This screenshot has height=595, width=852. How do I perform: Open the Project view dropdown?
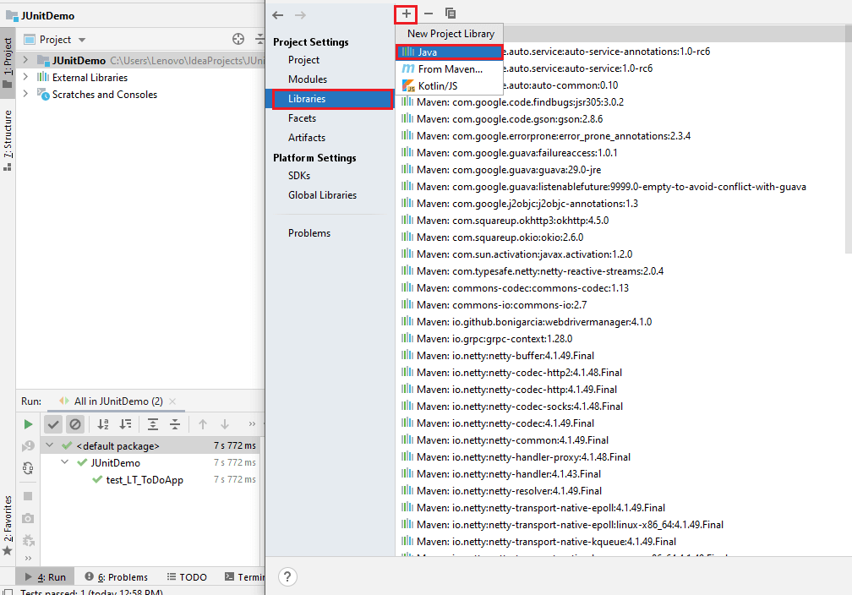click(x=82, y=40)
